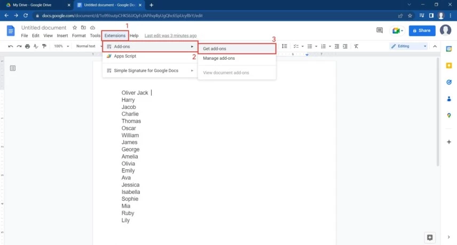457x245 pixels.
Task: Open the numbered list options arrow
Action: (x=329, y=46)
